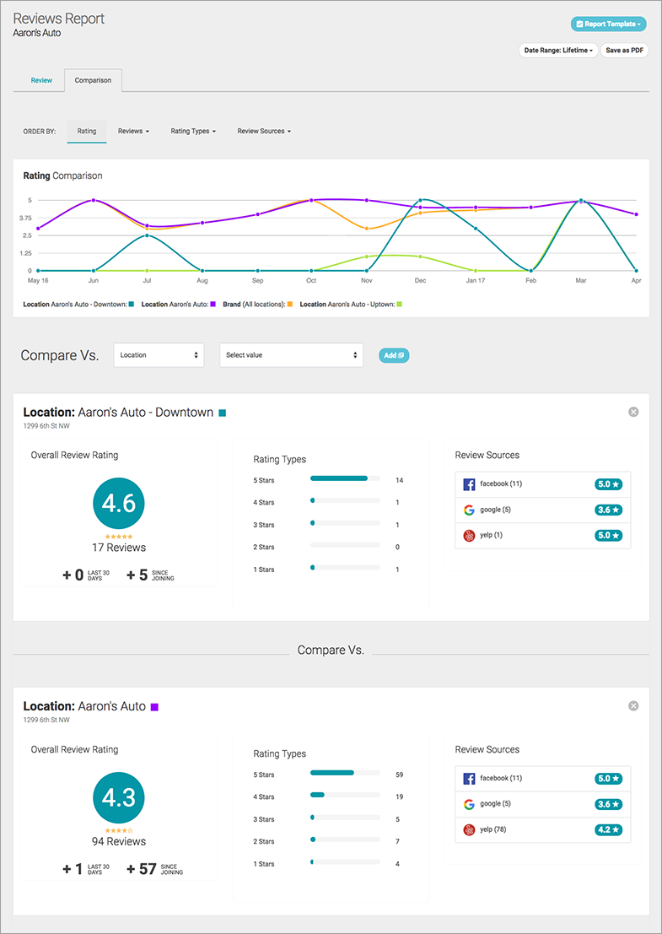Click the google icon in Downtown review sources
The width and height of the screenshot is (662, 934).
click(x=469, y=510)
